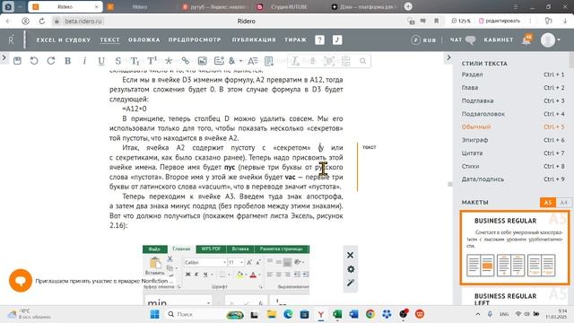Choose the Business Regular Left layout
Image resolution: width=574 pixels, height=323 pixels.
(515, 297)
